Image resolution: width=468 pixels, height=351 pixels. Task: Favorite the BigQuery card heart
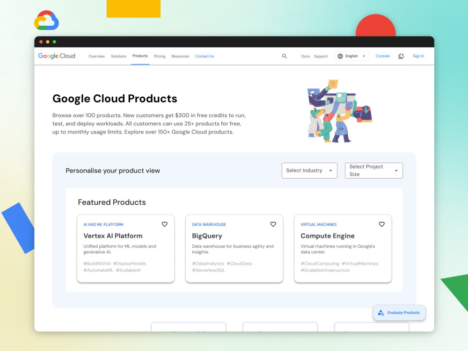click(x=273, y=224)
